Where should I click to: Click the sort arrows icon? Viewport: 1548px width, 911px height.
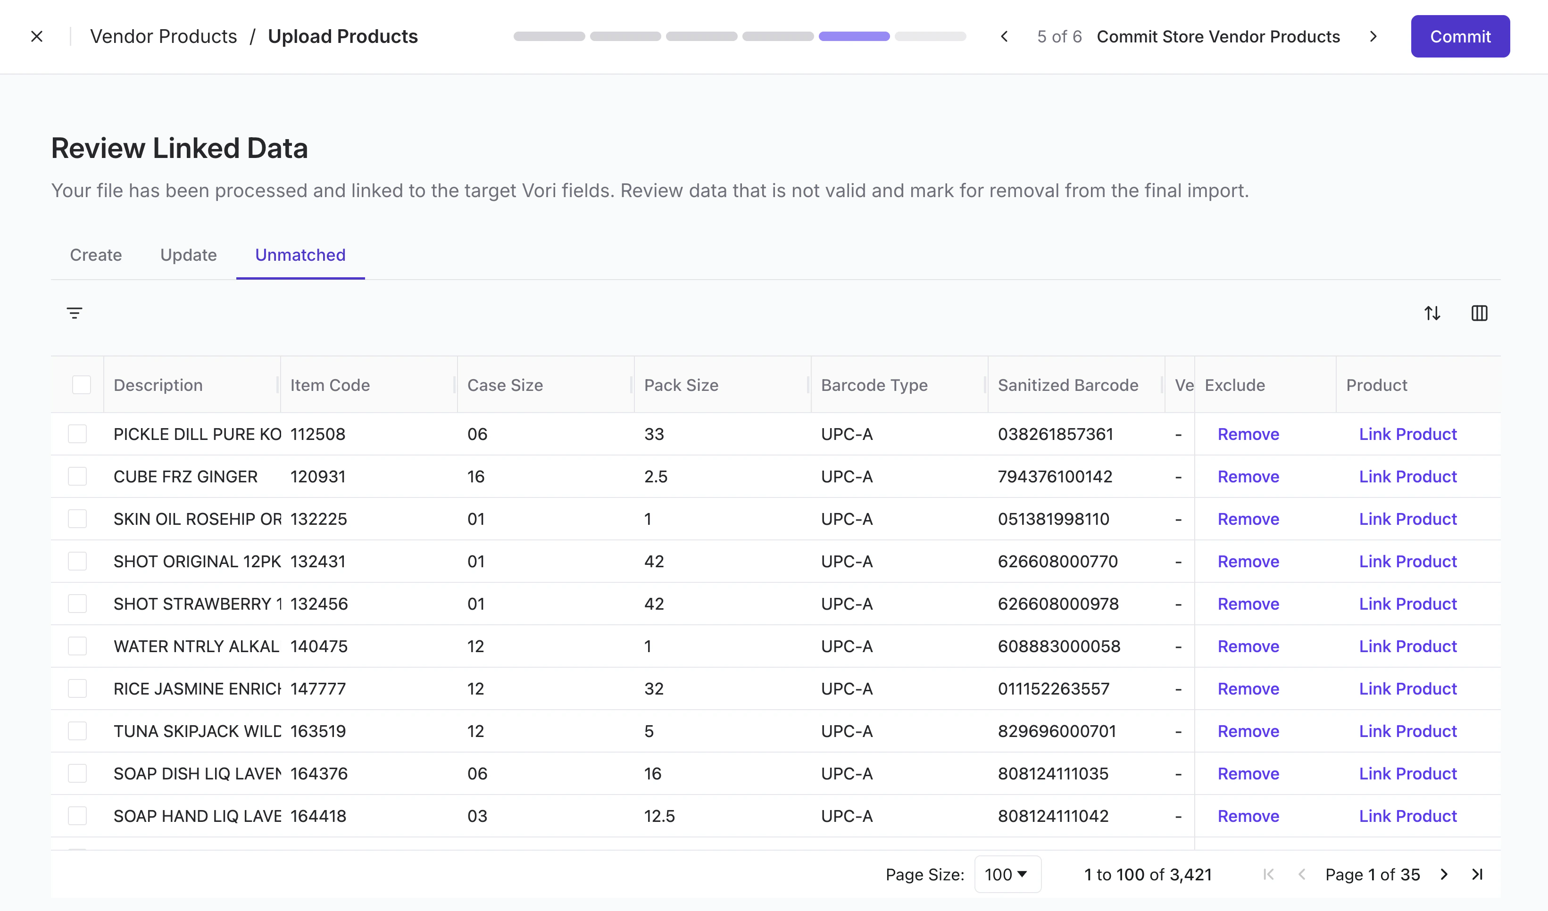point(1432,313)
